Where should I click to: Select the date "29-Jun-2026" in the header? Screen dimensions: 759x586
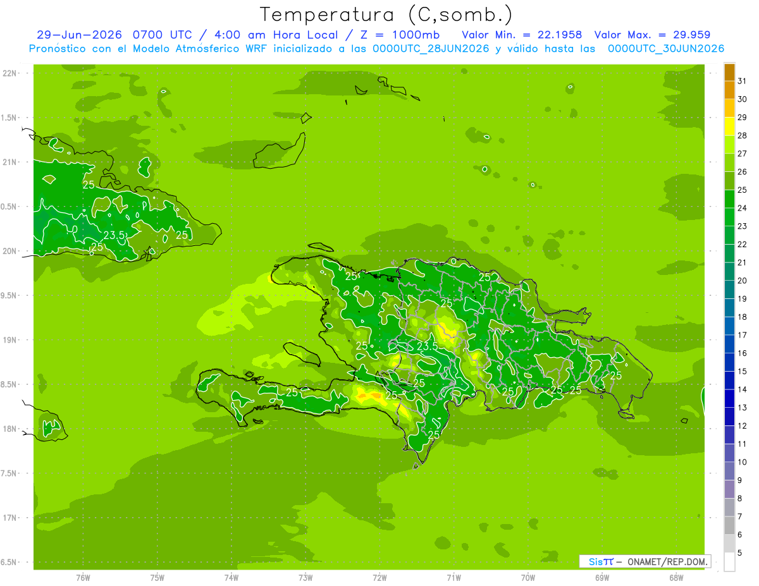(79, 35)
